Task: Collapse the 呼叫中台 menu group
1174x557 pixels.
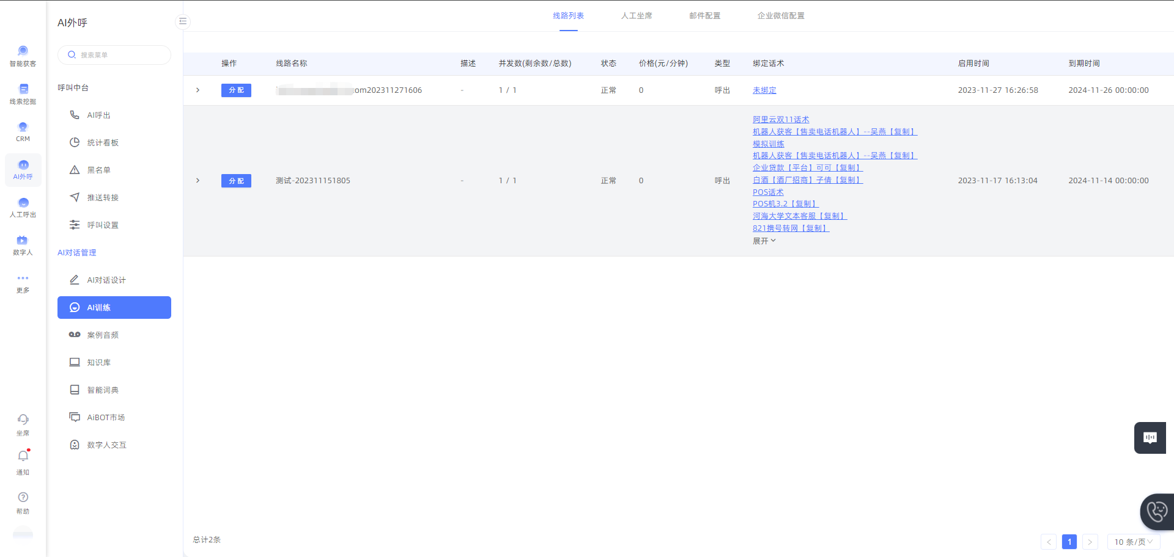Action: pos(73,88)
